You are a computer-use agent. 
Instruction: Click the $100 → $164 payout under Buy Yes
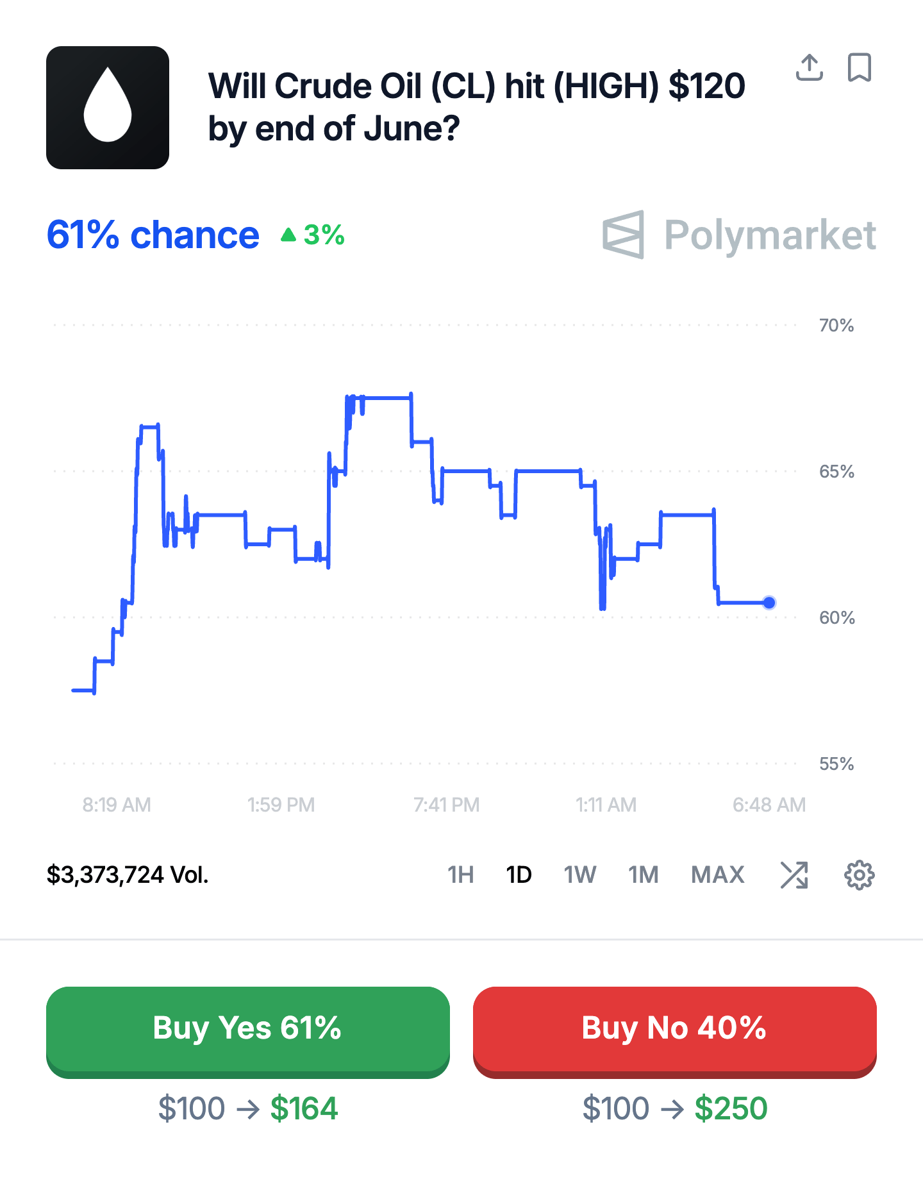click(x=248, y=1108)
